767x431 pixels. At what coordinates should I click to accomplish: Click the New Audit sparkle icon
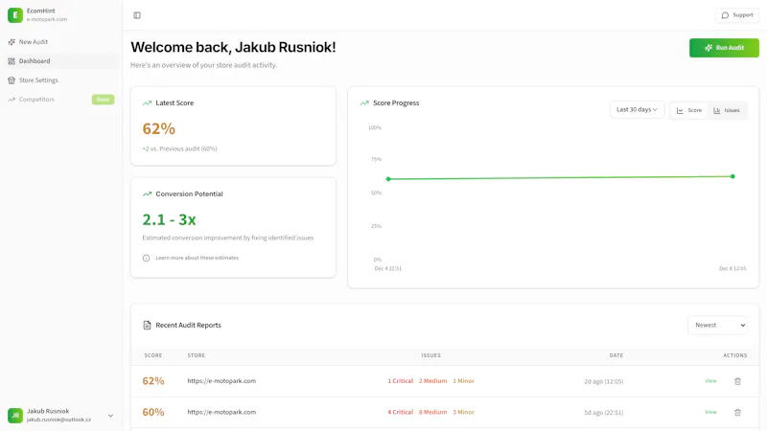(12, 42)
